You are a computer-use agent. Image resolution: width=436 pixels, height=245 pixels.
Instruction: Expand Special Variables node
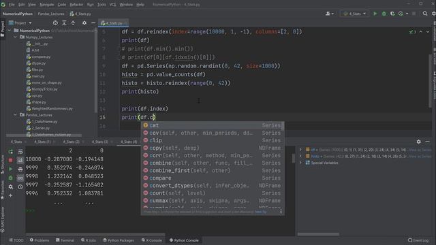point(300,163)
